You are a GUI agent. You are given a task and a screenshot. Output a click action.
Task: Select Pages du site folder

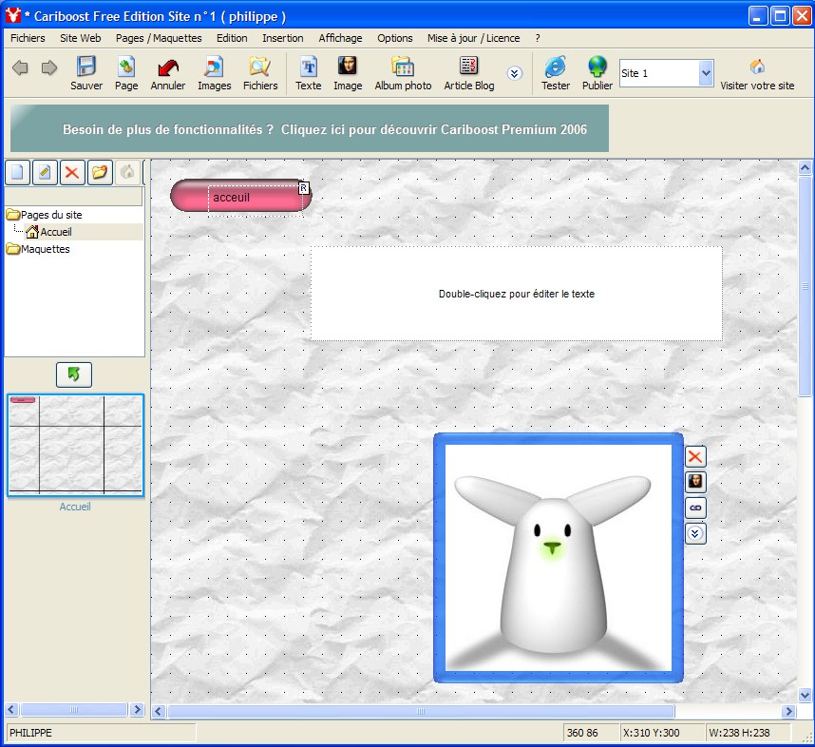45,215
